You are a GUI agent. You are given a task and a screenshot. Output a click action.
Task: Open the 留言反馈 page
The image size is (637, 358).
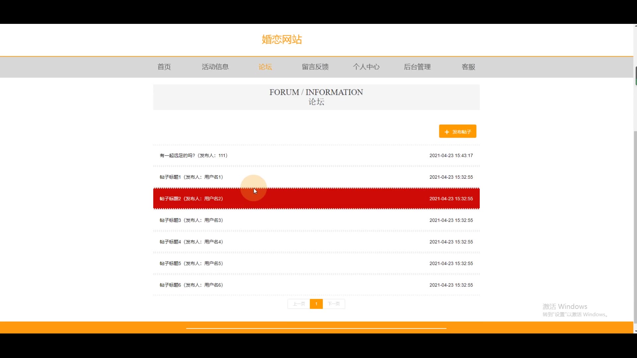tap(315, 67)
